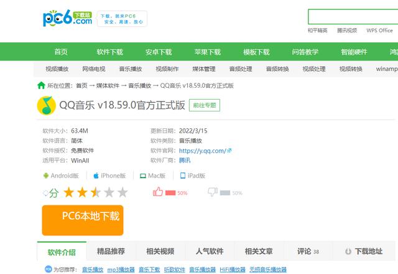Open recommended tag 听歌软件
The width and height of the screenshot is (398, 274).
[x=174, y=270]
